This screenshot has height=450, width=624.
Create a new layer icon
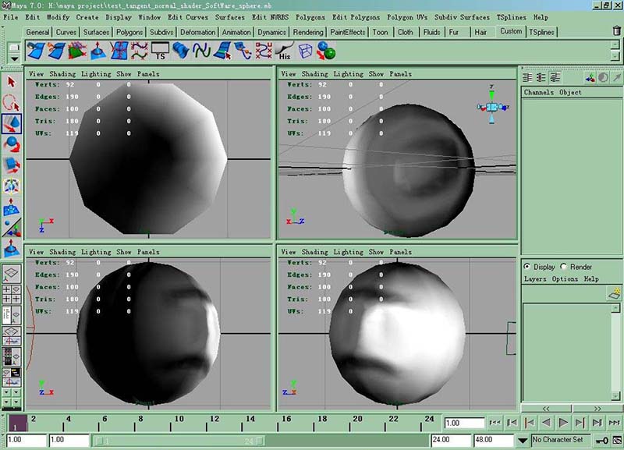tap(615, 293)
